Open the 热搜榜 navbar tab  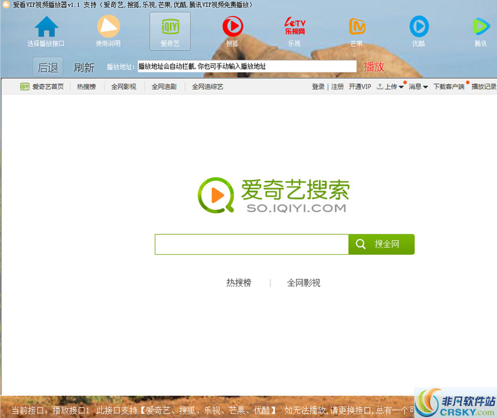point(86,87)
